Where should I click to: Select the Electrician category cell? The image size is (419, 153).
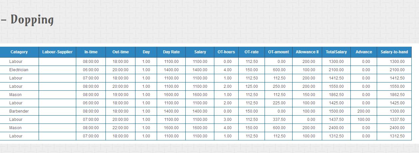tap(19, 70)
